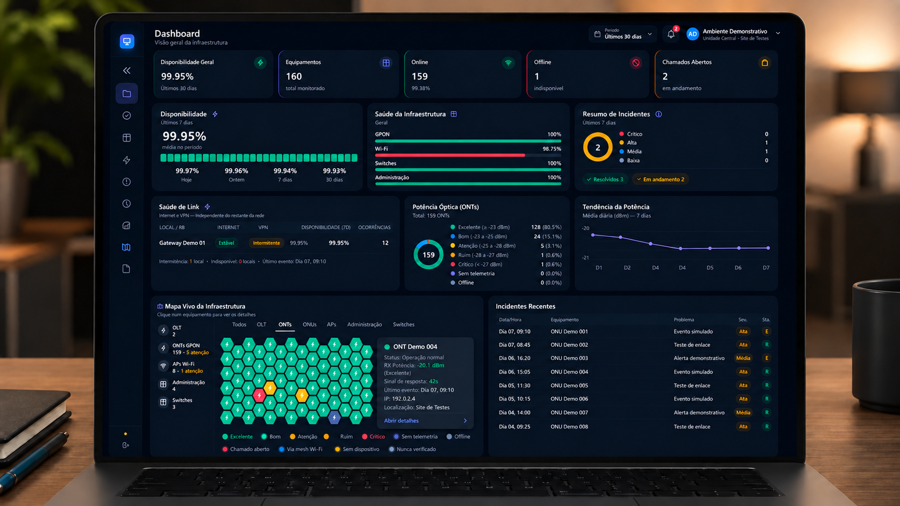Click the AD user avatar

[x=692, y=34]
